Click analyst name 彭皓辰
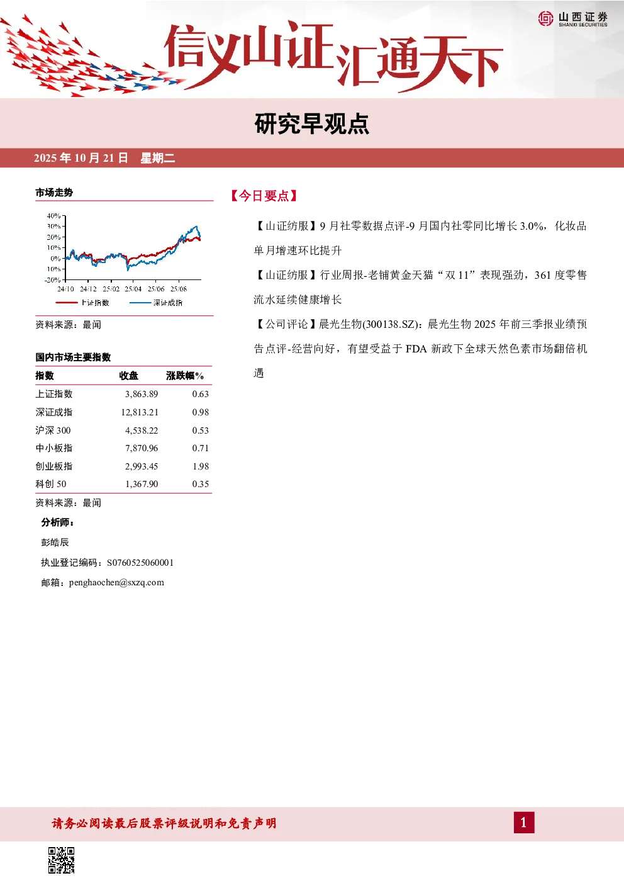 55,543
